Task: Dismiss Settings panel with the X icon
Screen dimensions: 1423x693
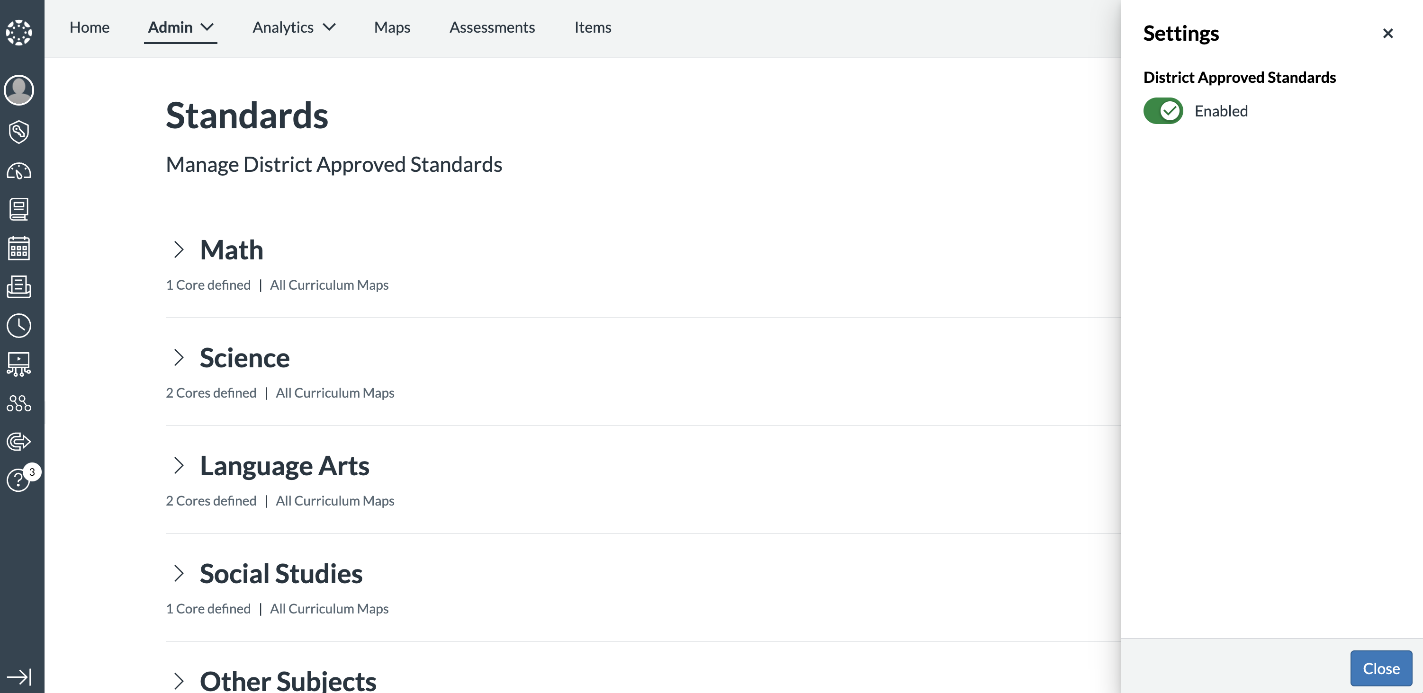Action: point(1387,34)
